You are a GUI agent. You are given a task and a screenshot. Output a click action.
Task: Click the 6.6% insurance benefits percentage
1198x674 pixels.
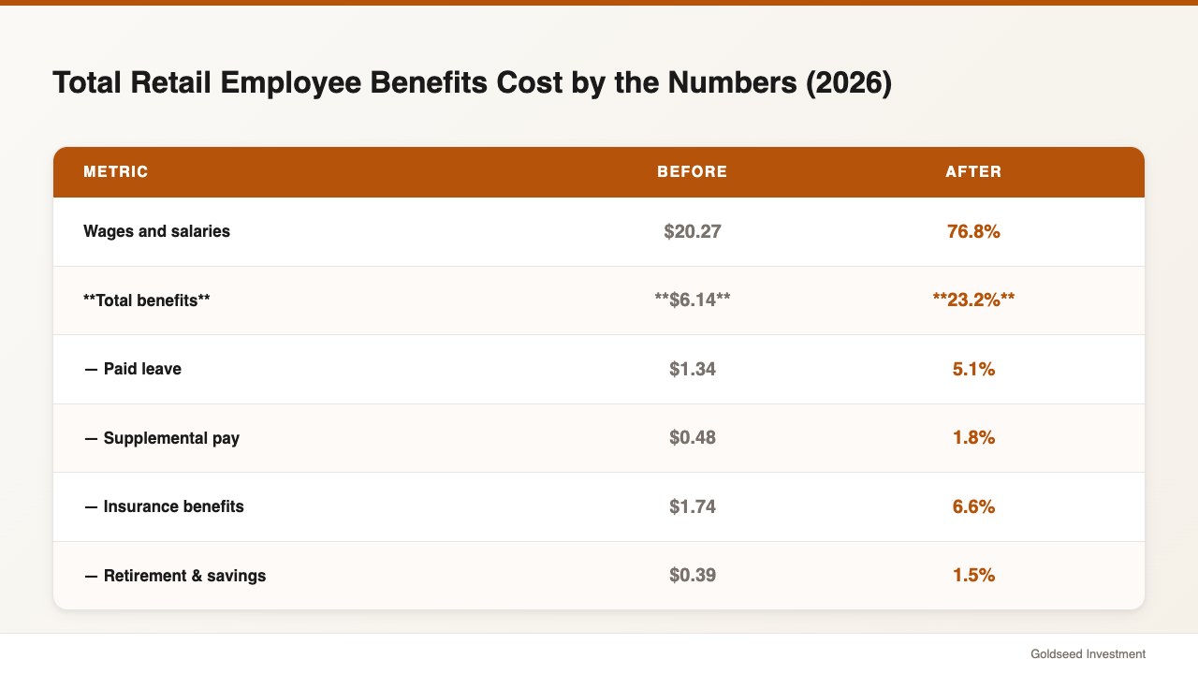973,506
